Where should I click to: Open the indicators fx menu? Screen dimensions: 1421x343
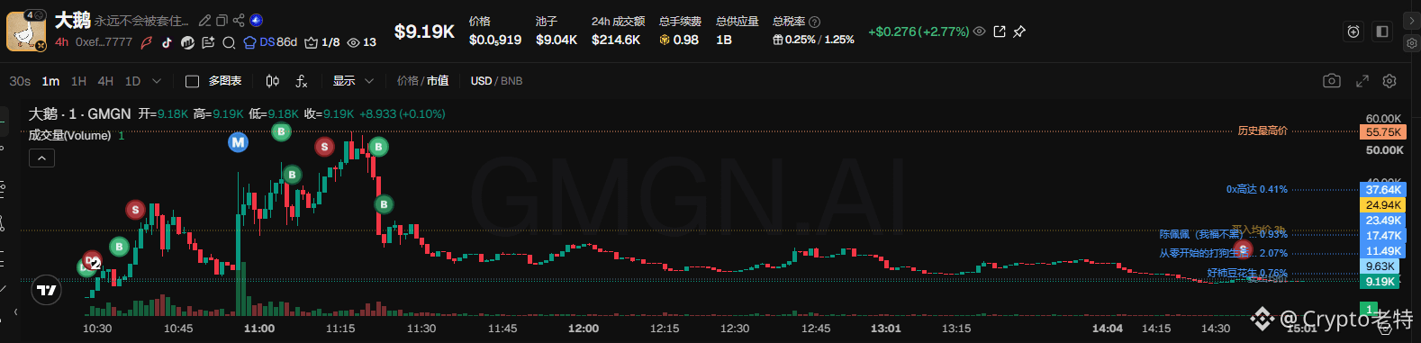point(302,81)
